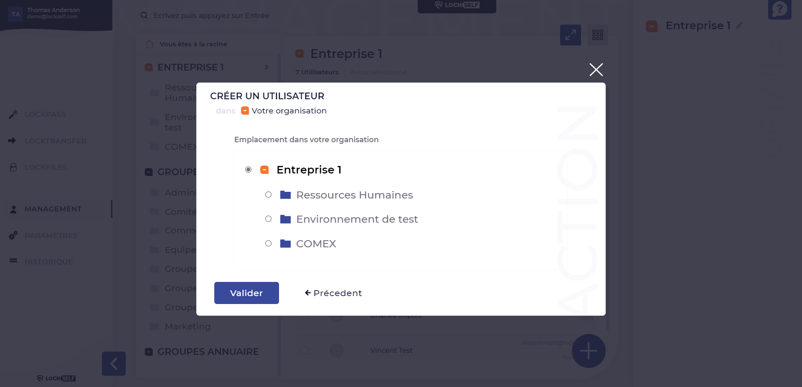The width and height of the screenshot is (802, 387).
Task: Go back using Précedent link
Action: 333,293
